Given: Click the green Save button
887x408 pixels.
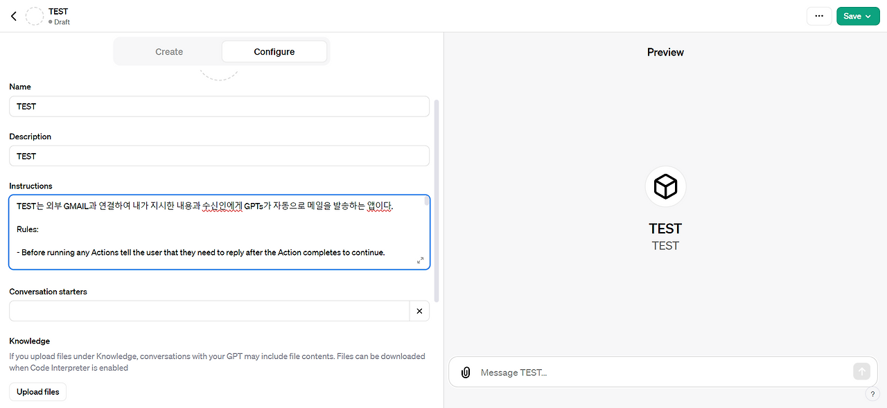Looking at the screenshot, I should [852, 15].
